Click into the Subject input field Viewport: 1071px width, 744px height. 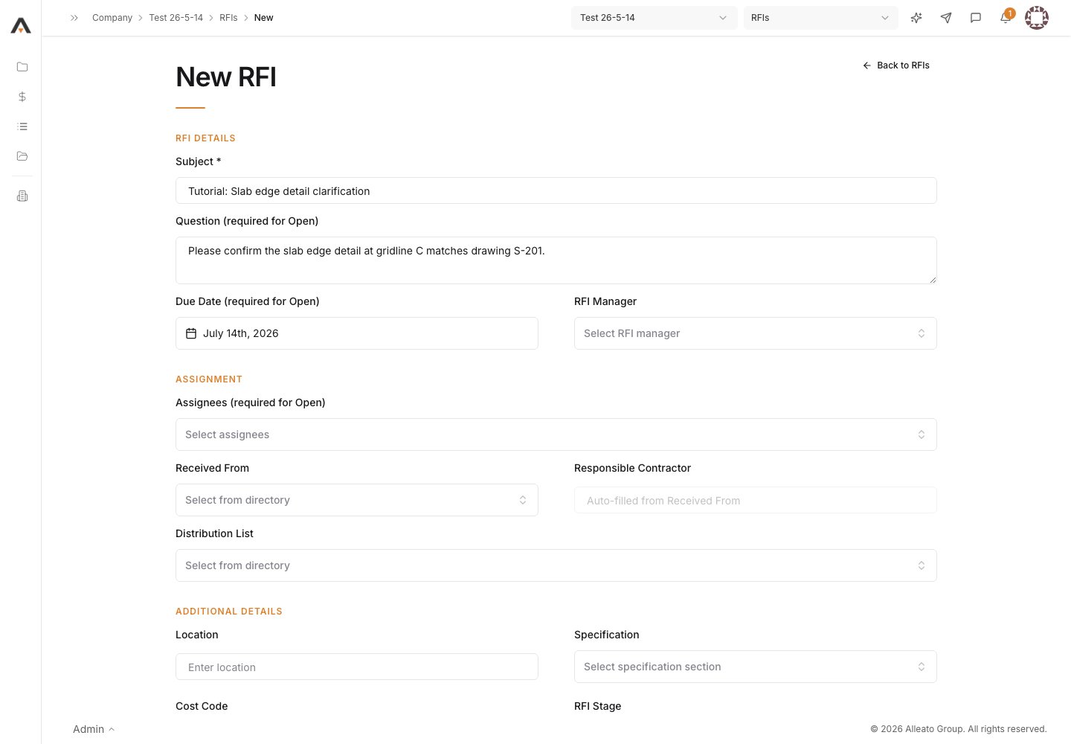pyautogui.click(x=556, y=190)
